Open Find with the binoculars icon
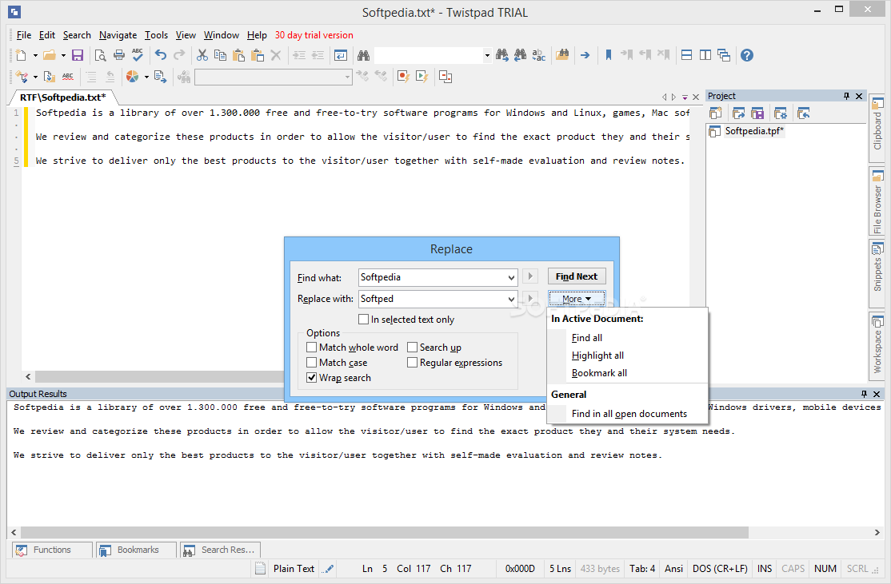This screenshot has width=891, height=584. coord(363,55)
